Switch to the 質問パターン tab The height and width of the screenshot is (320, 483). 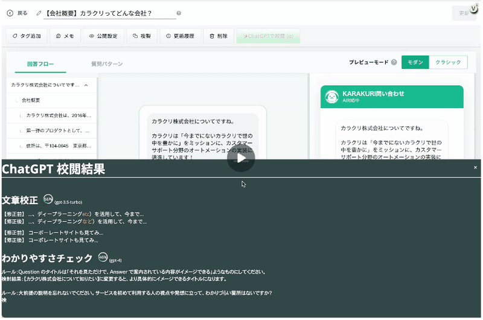tap(107, 64)
